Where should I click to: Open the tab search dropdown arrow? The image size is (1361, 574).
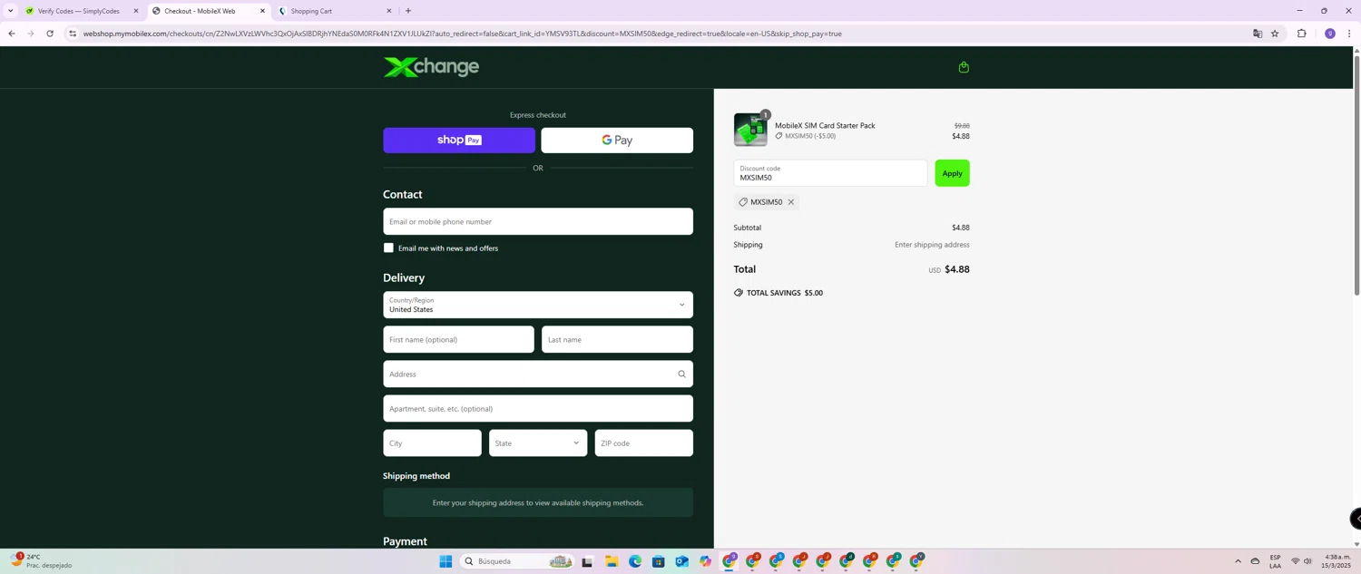[10, 11]
